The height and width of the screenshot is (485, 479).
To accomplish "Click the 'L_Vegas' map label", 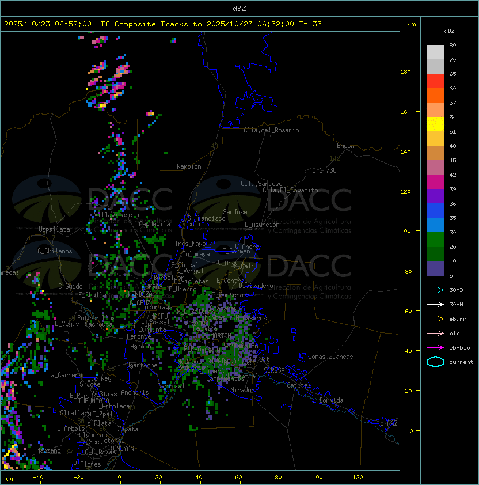I will (67, 324).
